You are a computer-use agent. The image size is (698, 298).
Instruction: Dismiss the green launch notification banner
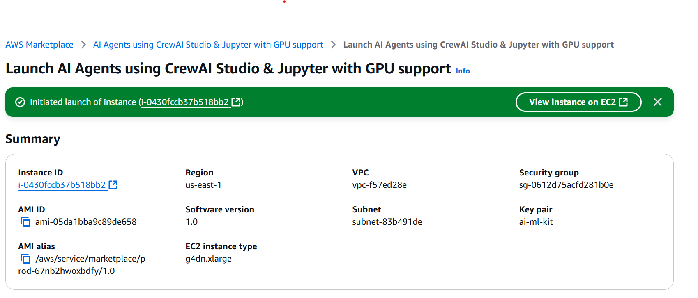[658, 102]
